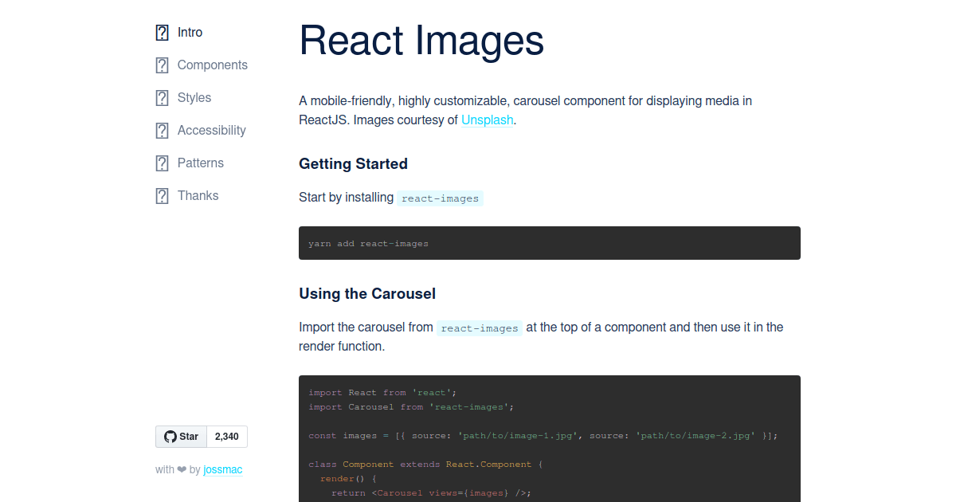Click the inline react-images code snippet

click(x=440, y=198)
